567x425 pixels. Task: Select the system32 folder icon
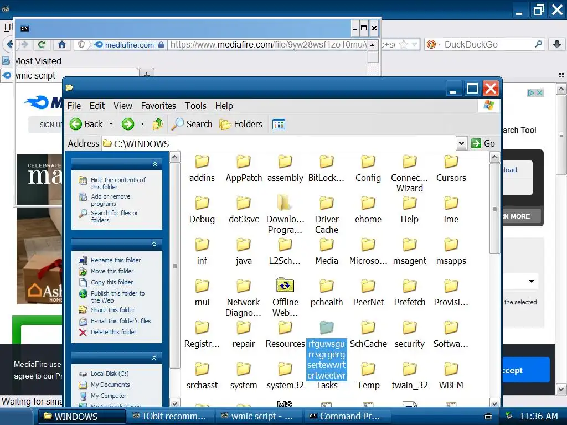[x=285, y=369]
